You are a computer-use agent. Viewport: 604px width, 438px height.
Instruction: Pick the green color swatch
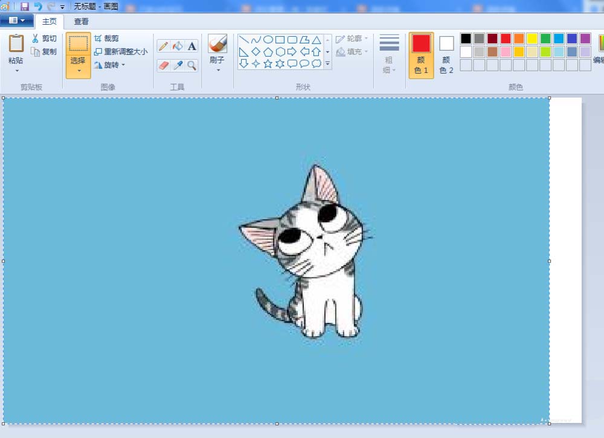(545, 39)
